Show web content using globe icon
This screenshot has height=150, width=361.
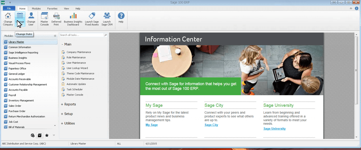pyautogui.click(x=32, y=135)
